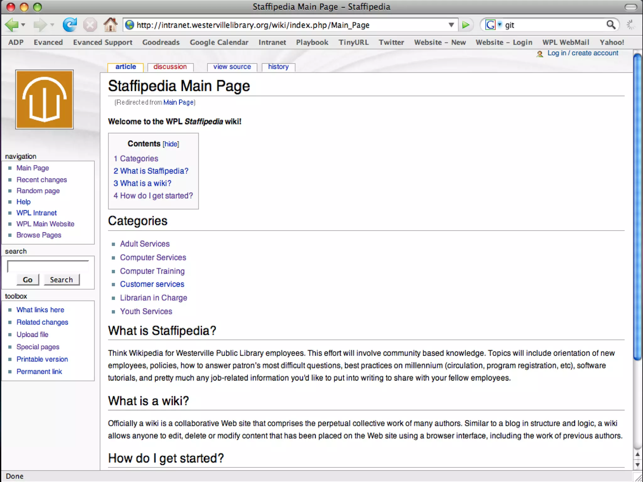643x482 pixels.
Task: Click the Stop loading icon
Action: click(x=90, y=24)
